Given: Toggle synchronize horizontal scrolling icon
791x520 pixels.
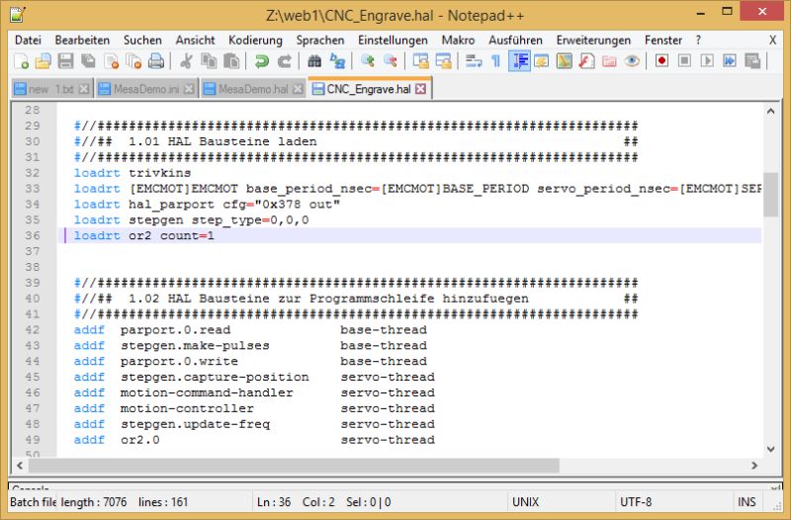Looking at the screenshot, I should click(x=443, y=61).
